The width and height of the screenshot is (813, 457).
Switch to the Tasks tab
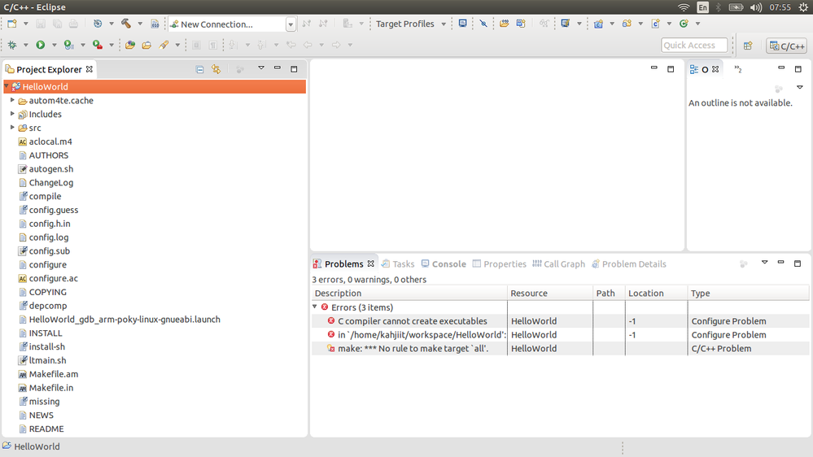pyautogui.click(x=398, y=263)
